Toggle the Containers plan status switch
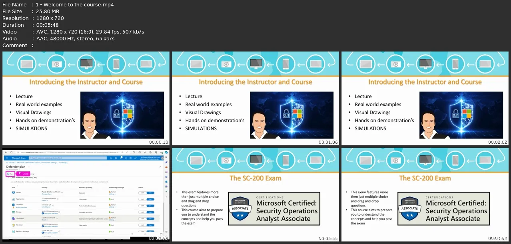Viewport: 511px width, 244px height. coord(146,219)
